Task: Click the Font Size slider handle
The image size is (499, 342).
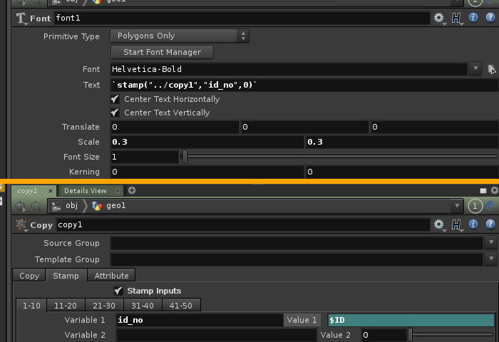Action: point(185,157)
